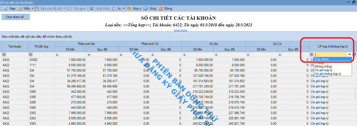The image size is (357, 126).
Task: Click the TK đối ứng filter input box
Action: tap(43, 54)
